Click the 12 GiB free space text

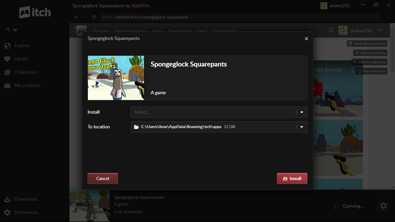(x=230, y=127)
